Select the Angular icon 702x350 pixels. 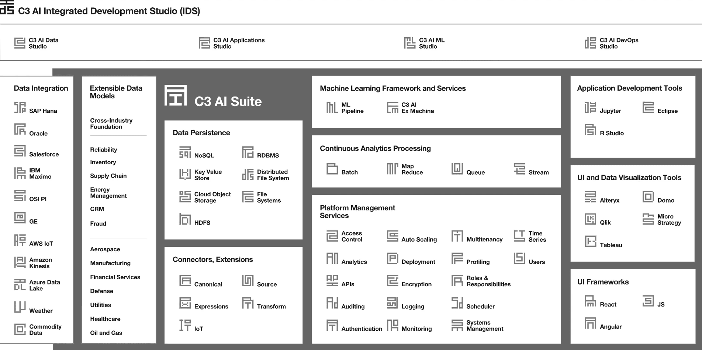[x=591, y=323]
